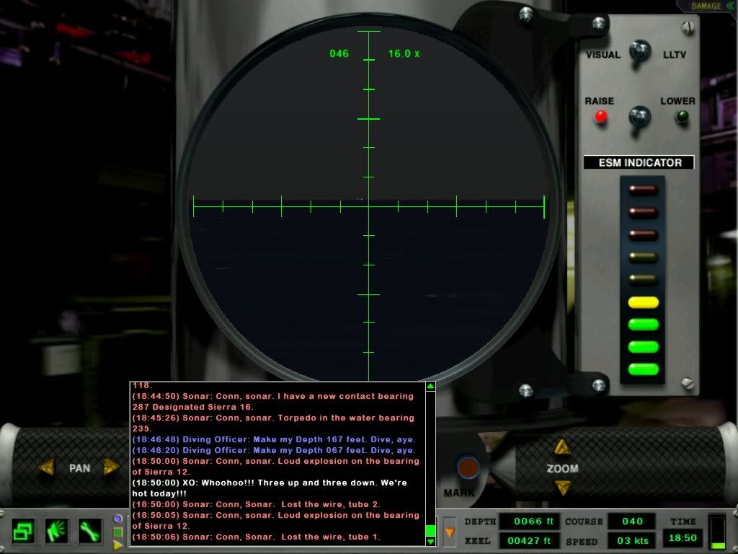The image size is (738, 554).
Task: Click the lit yellow ESM indicator light
Action: tap(643, 302)
